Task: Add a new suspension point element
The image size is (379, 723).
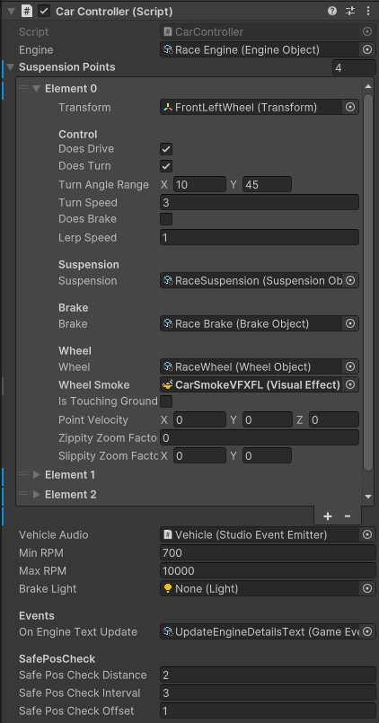Action: pyautogui.click(x=328, y=516)
